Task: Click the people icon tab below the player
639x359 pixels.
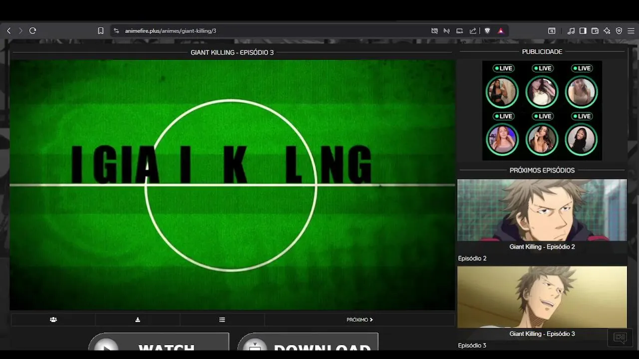Action: [53, 320]
